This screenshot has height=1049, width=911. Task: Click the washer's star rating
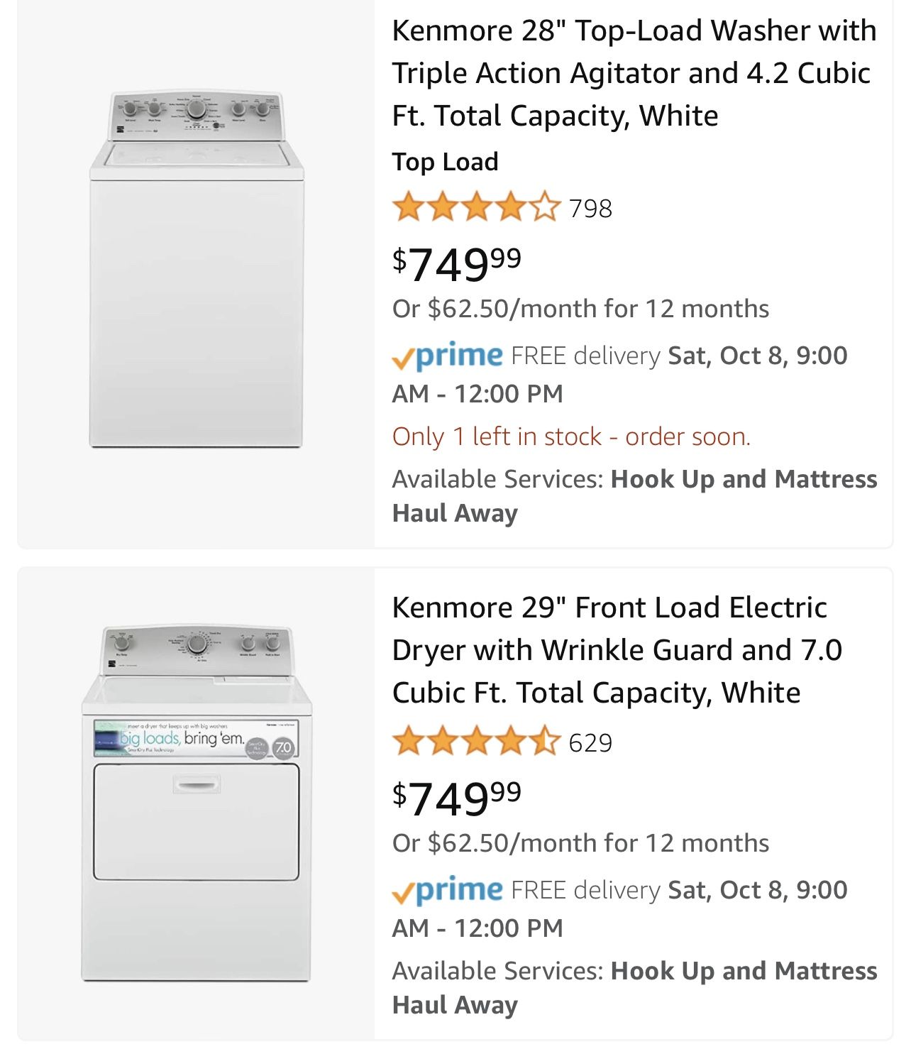click(x=475, y=207)
